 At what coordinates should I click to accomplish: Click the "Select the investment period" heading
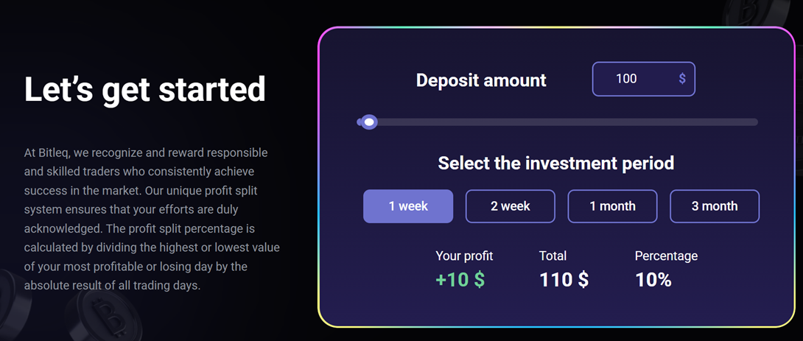[556, 163]
